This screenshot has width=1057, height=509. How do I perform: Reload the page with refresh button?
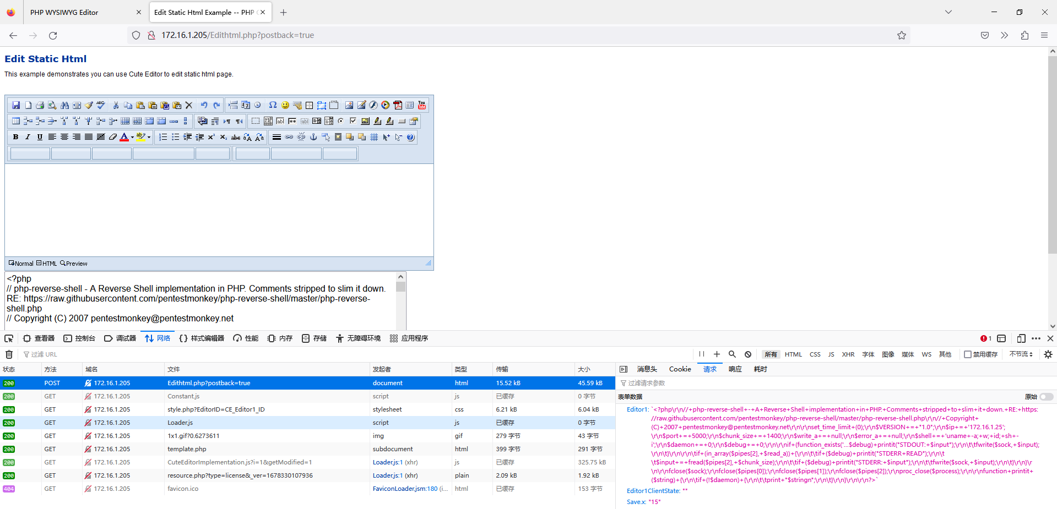point(53,35)
